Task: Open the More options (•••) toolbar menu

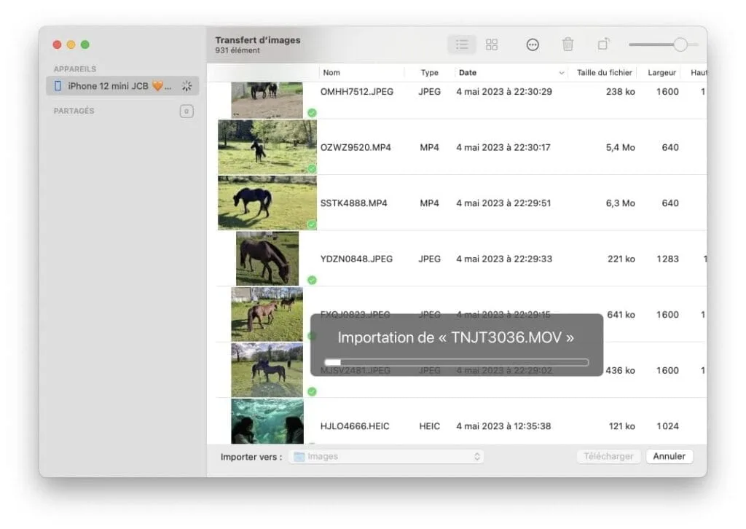Action: (533, 44)
